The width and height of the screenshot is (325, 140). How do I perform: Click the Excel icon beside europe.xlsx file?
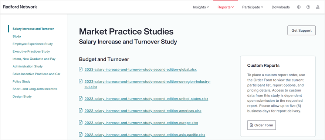(81, 123)
